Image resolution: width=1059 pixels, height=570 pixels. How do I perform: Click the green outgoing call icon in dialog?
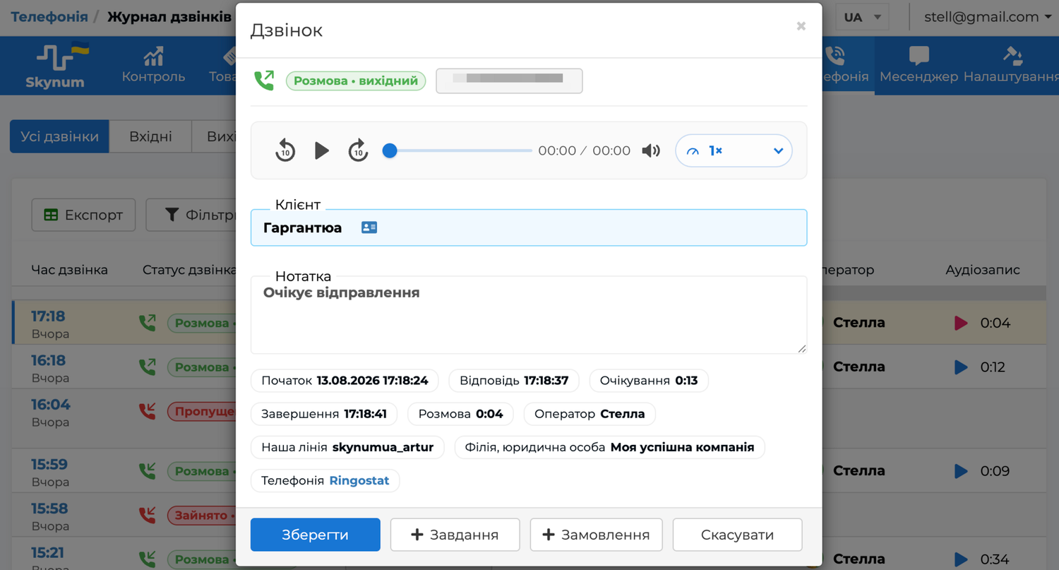pos(264,81)
